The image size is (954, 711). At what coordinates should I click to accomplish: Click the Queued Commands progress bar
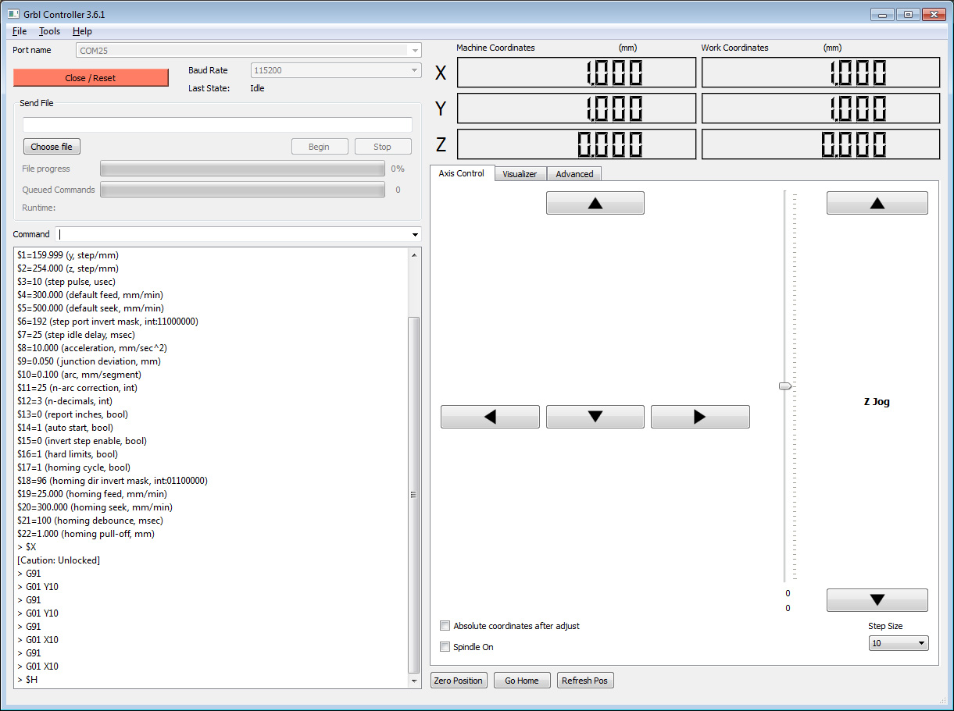[x=242, y=190]
